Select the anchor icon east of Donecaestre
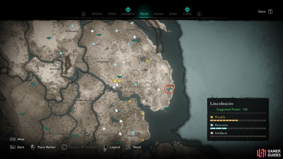The image size is (283, 159). (x=81, y=27)
